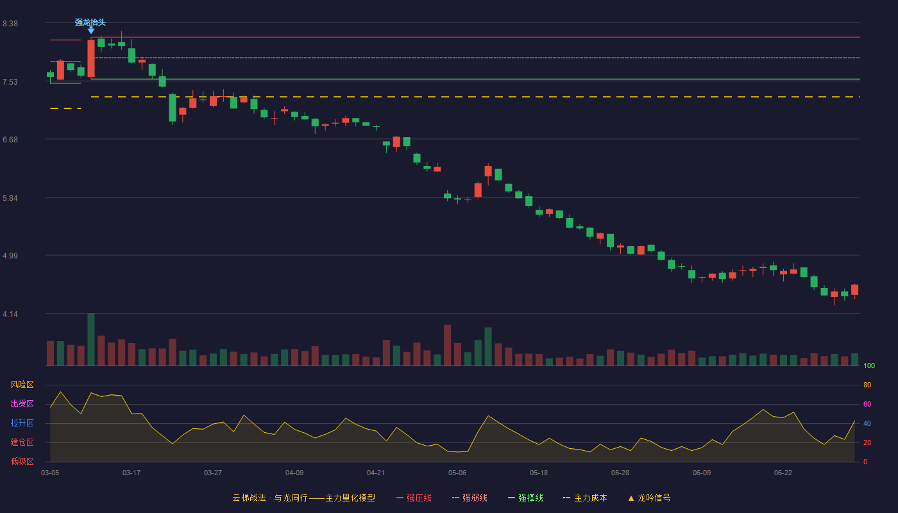Toggle the 强撑线 legend entry
Viewport: 898px width, 513px height.
(x=525, y=498)
